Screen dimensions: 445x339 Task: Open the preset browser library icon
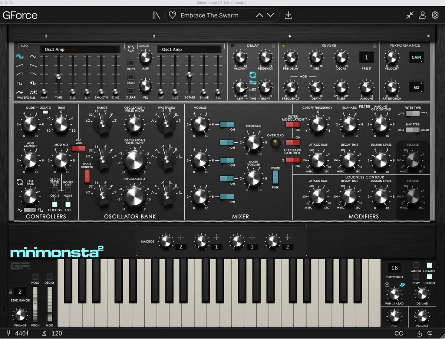point(156,15)
